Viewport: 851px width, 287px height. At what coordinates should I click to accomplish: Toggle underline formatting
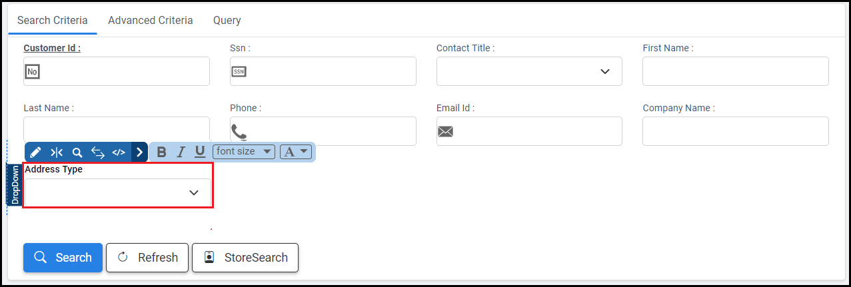199,152
